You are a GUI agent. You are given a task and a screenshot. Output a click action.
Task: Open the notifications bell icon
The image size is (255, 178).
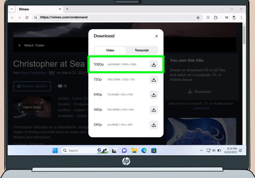(x=240, y=150)
